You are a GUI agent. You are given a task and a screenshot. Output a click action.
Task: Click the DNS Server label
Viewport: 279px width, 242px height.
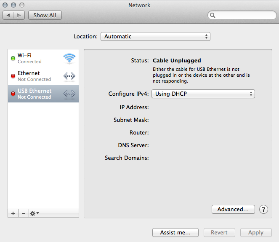tap(133, 145)
